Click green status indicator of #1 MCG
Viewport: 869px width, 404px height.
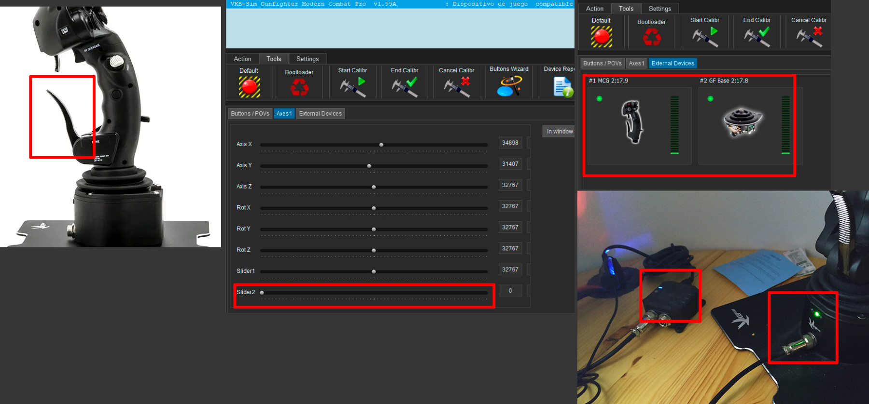coord(599,99)
